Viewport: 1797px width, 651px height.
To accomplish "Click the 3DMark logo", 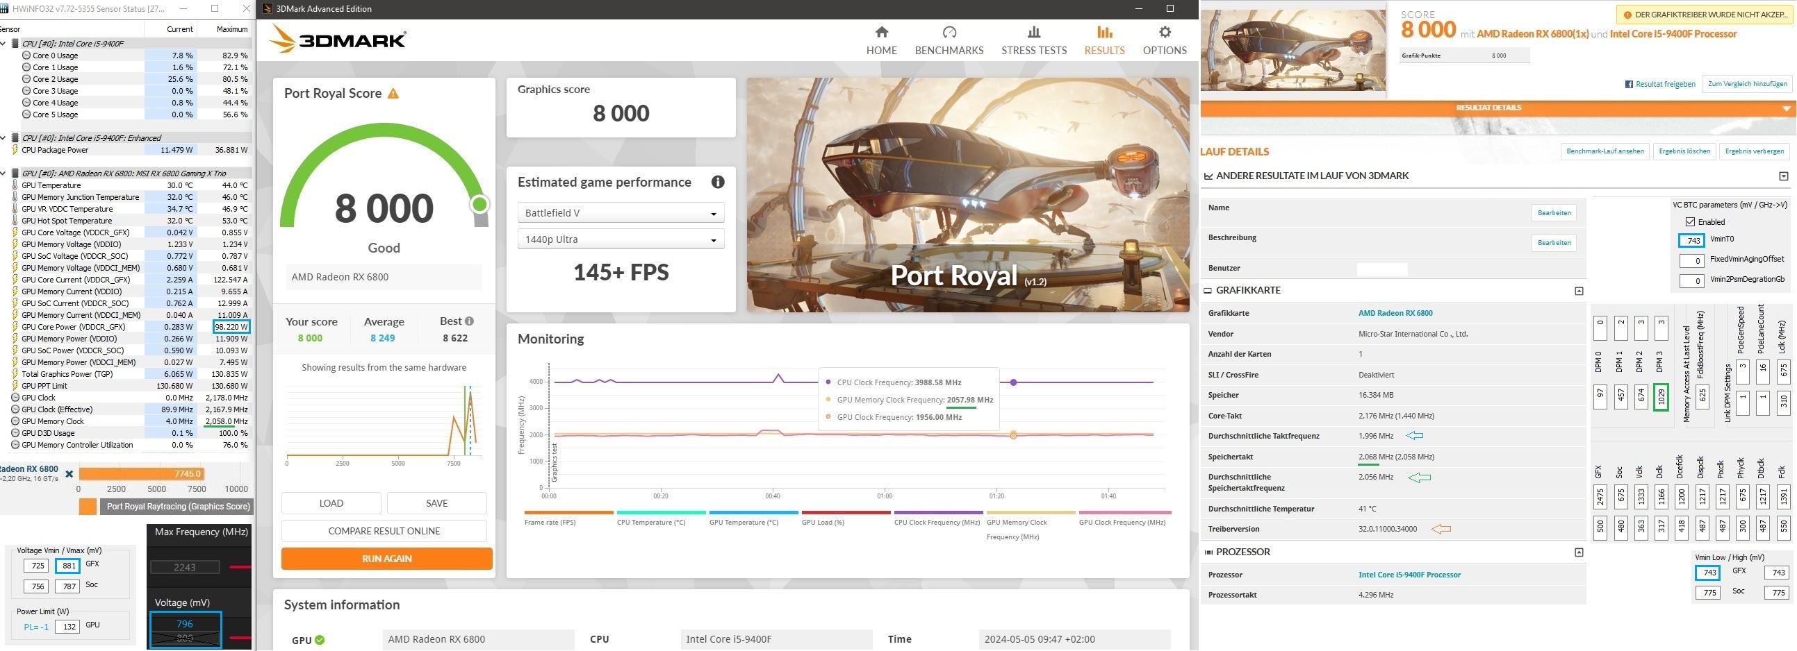I will [x=338, y=39].
